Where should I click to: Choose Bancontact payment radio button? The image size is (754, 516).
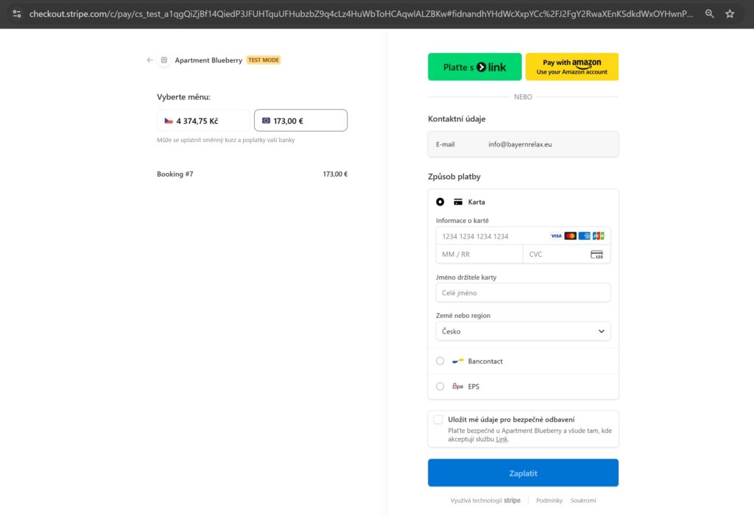[x=440, y=361]
